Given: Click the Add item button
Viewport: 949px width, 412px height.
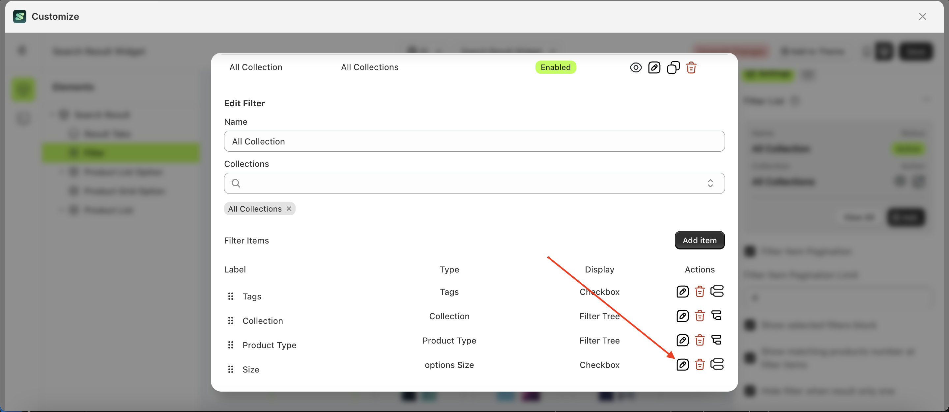Looking at the screenshot, I should [699, 240].
